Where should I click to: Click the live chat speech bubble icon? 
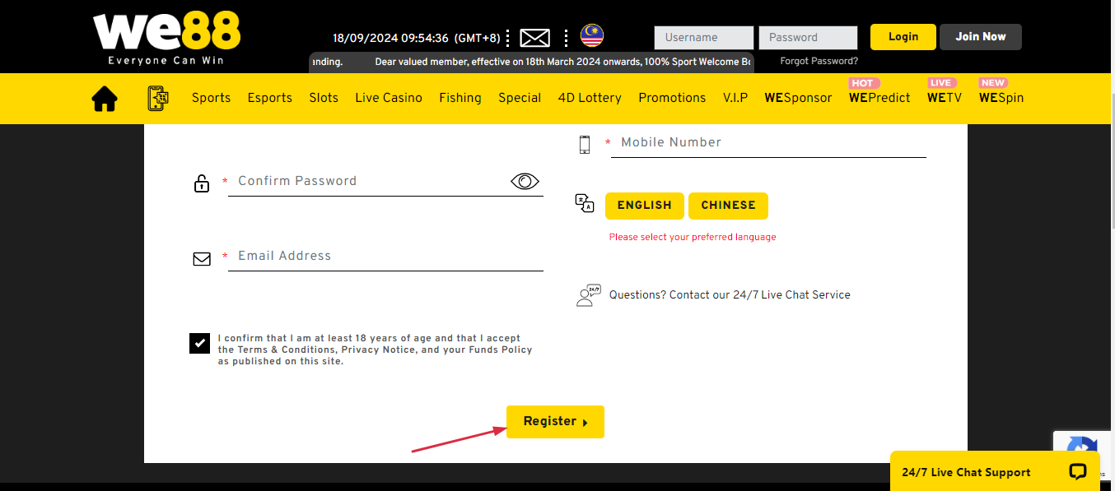[1077, 471]
